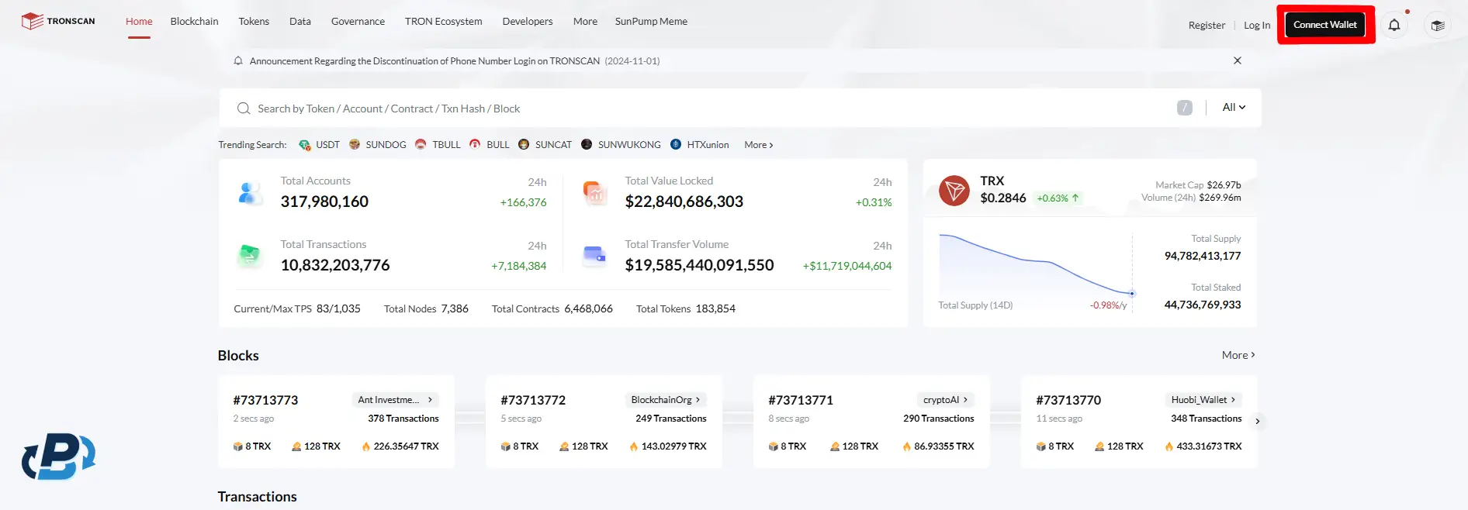Click the Total Contracts 6,468,066 value

588,308
